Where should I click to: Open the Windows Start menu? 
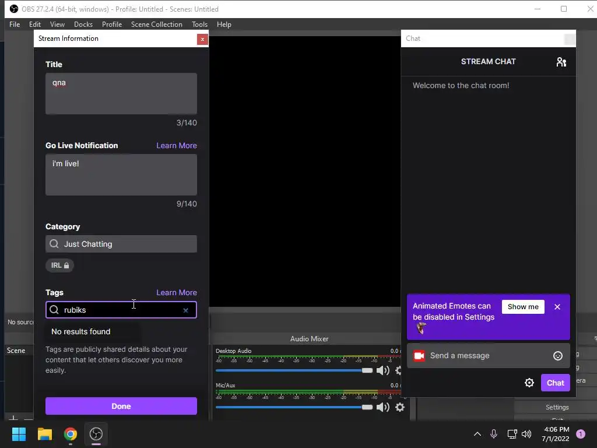coord(19,434)
